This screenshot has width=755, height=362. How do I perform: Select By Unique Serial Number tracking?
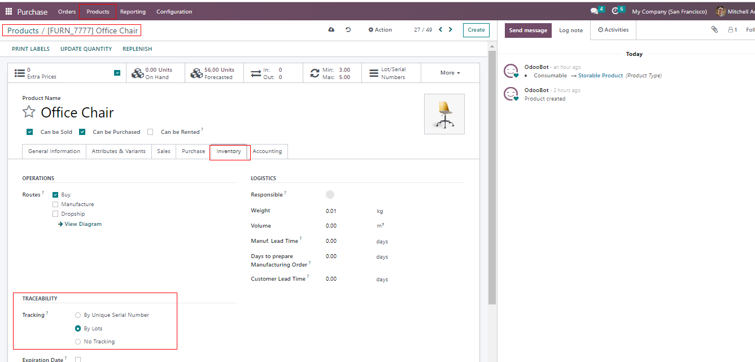pyautogui.click(x=78, y=315)
